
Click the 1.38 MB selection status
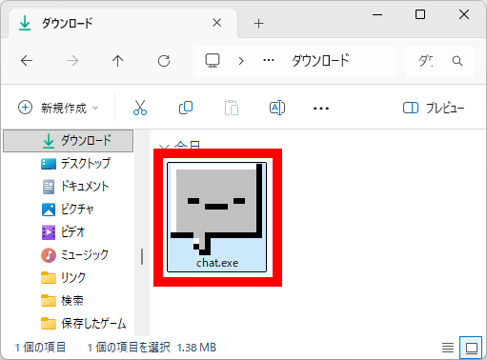click(196, 348)
